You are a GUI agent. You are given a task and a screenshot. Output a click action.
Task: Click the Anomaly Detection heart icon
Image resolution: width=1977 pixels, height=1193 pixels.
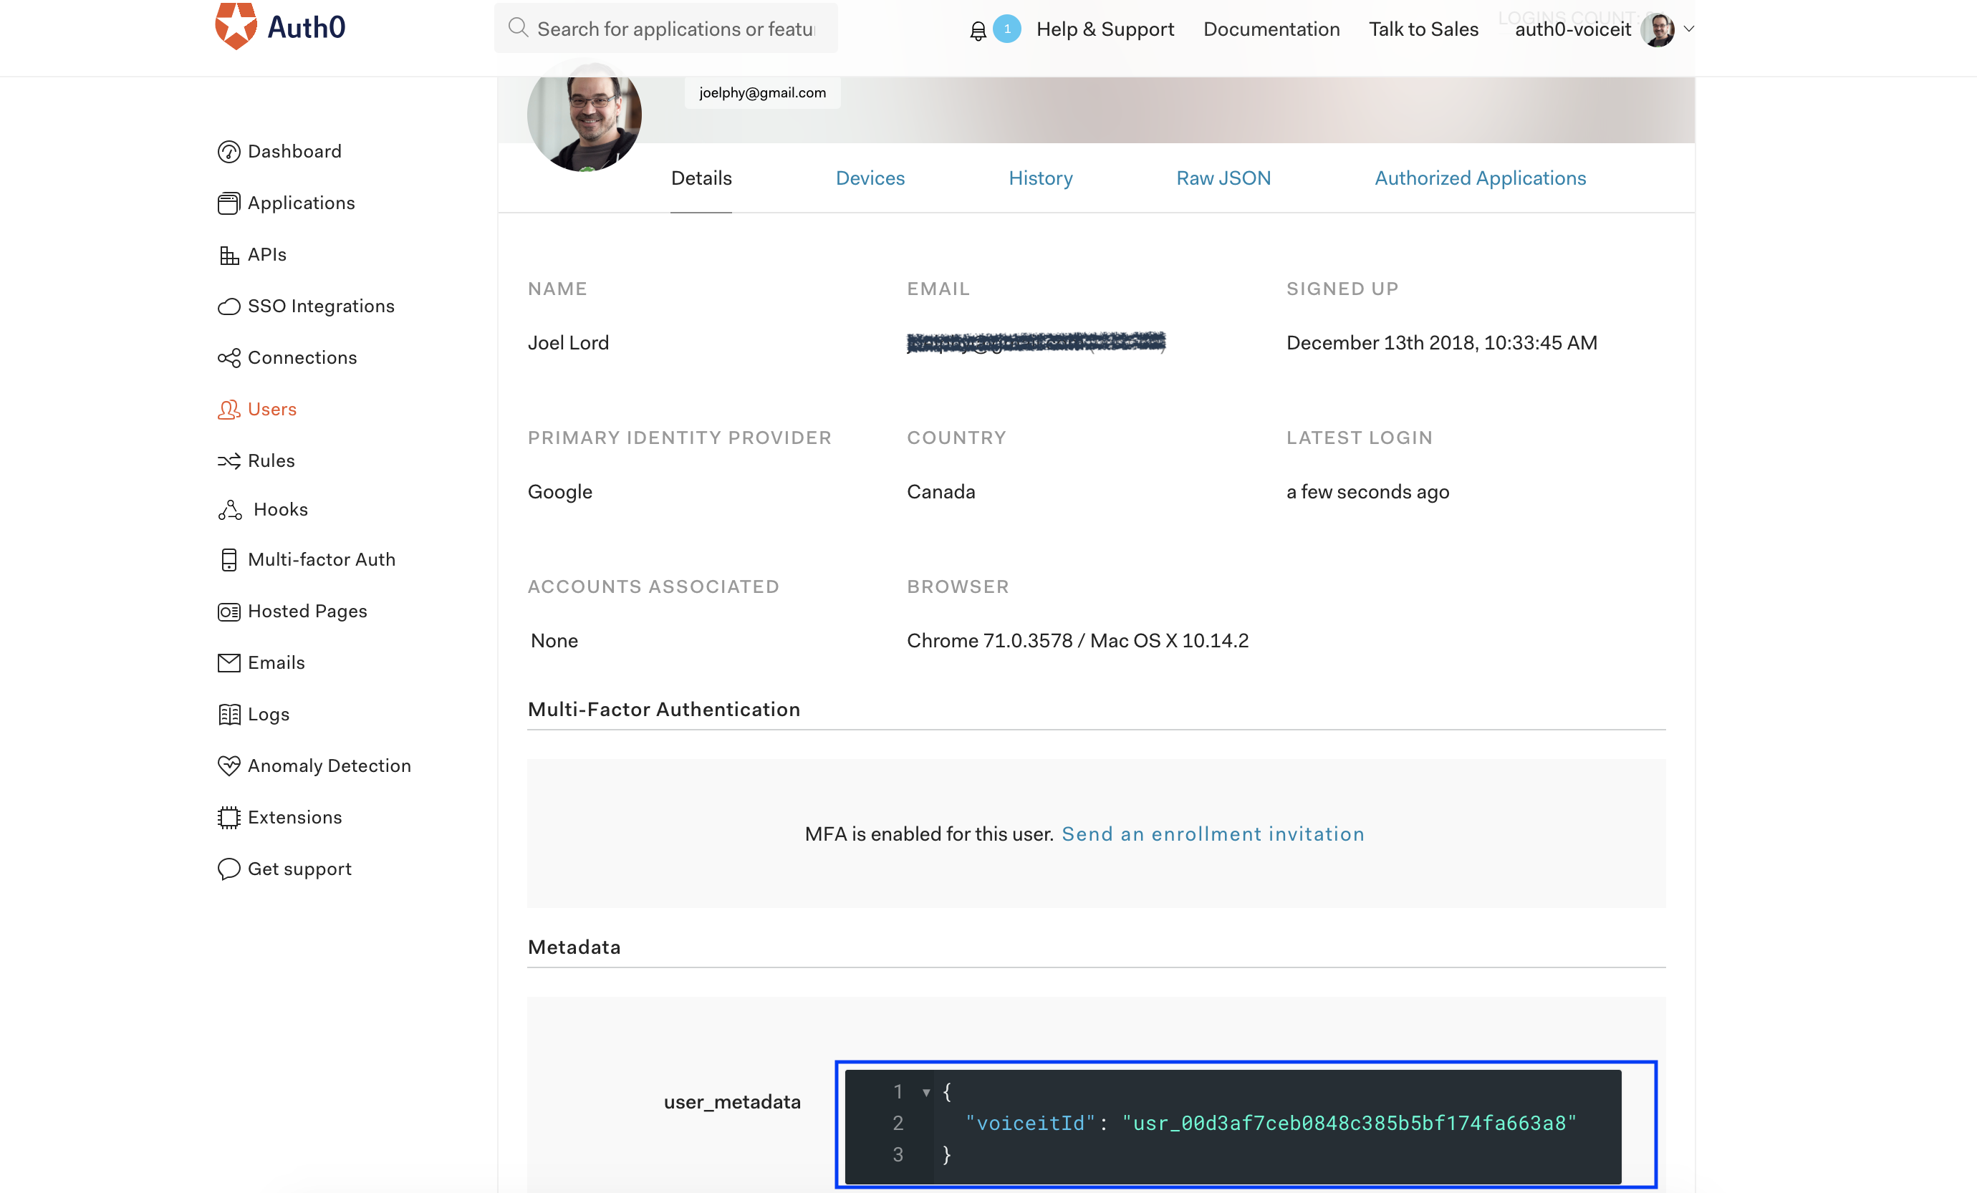coord(229,766)
